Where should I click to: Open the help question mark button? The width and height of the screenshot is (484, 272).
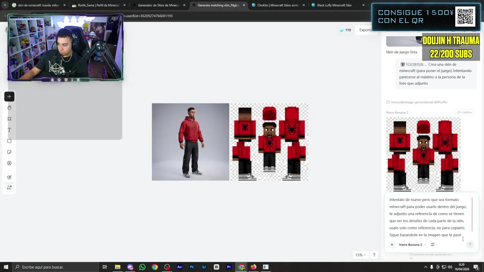click(x=374, y=255)
